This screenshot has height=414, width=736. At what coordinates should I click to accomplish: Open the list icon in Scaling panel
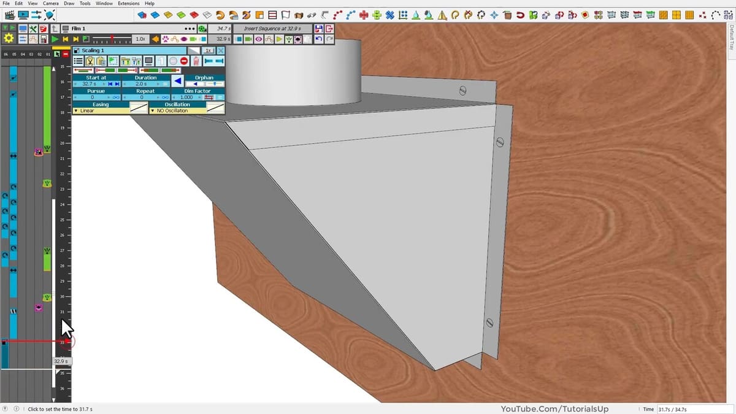(78, 61)
